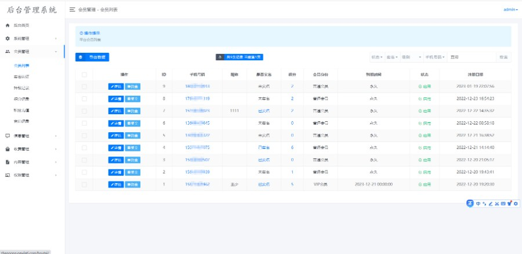Click the gear icon for 系统管理
This screenshot has width=522, height=254.
8,38
